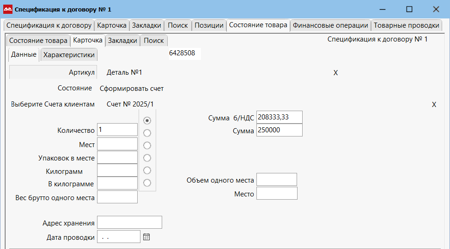Switch to Финансовые операции tab
This screenshot has width=450, height=249.
tap(330, 25)
